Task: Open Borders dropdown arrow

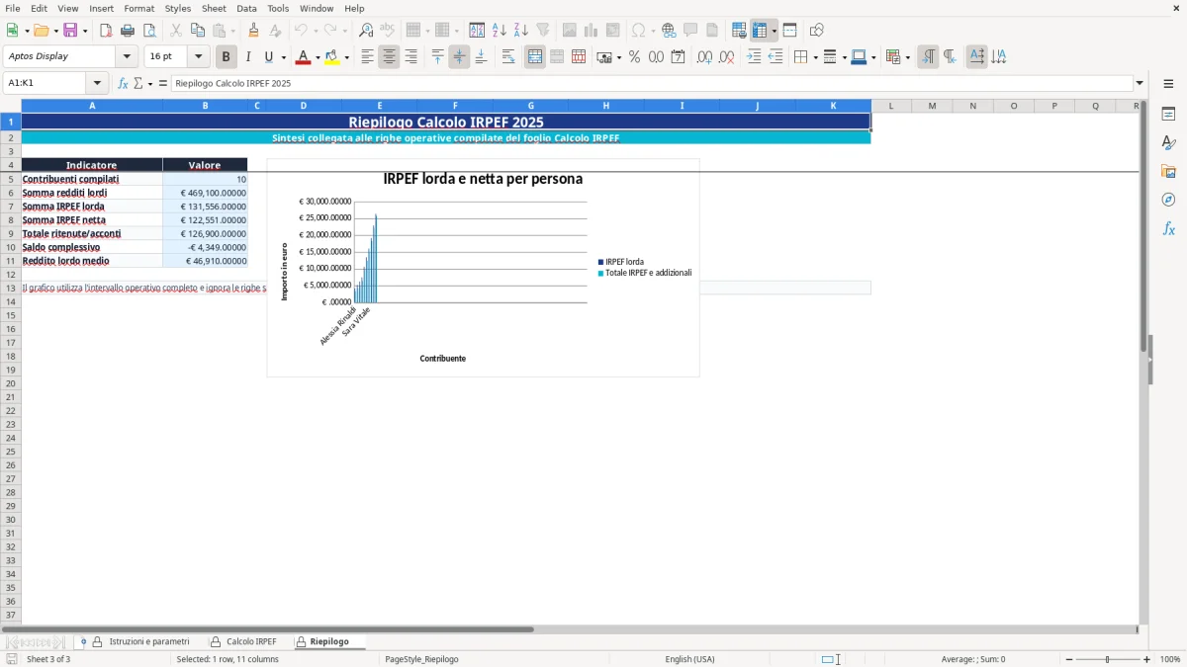Action: 814,57
